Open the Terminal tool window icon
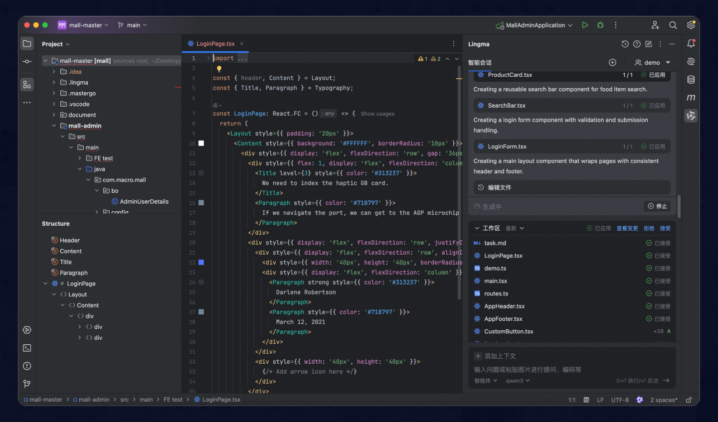 [27, 348]
